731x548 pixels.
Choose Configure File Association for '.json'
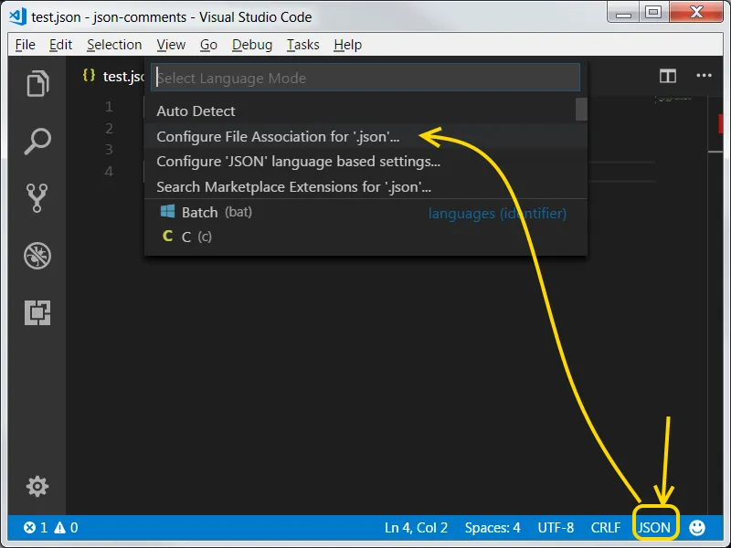point(365,136)
